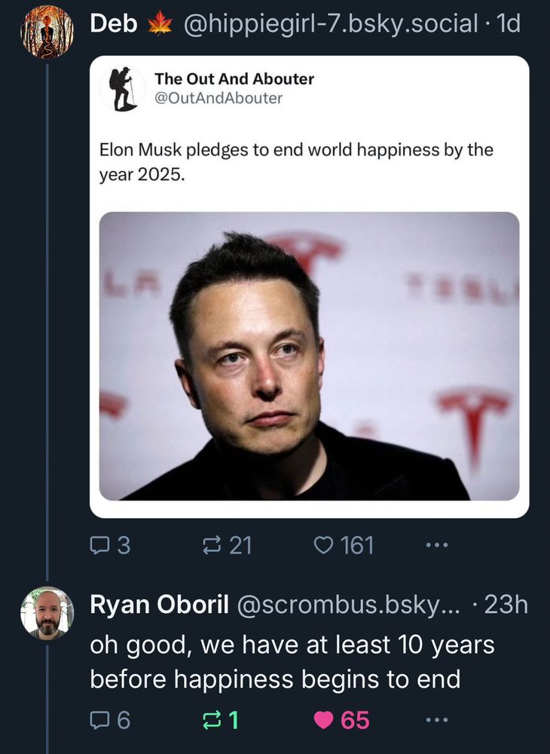
Task: Like Deb's post with the heart icon
Action: pyautogui.click(x=323, y=544)
